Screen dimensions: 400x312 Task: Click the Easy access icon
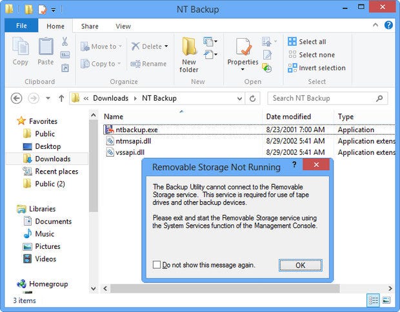pos(210,54)
